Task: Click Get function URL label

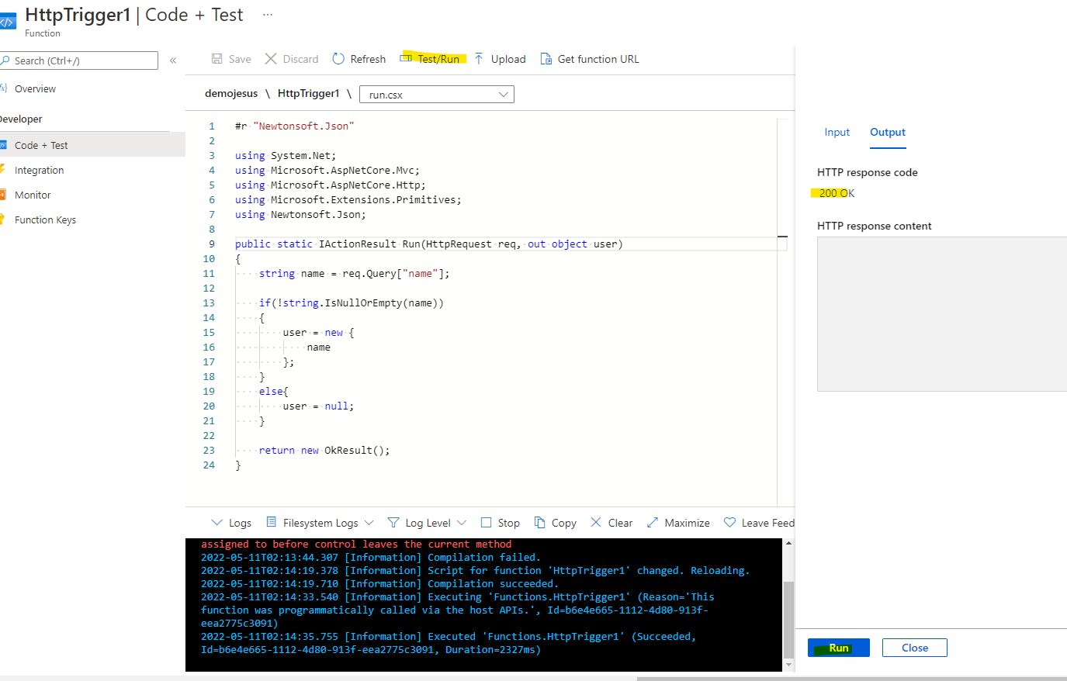Action: click(598, 59)
